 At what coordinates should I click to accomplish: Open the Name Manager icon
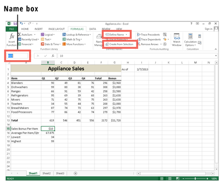pyautogui.click(x=99, y=40)
